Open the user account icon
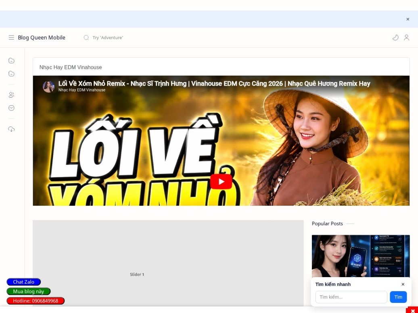 click(x=406, y=37)
